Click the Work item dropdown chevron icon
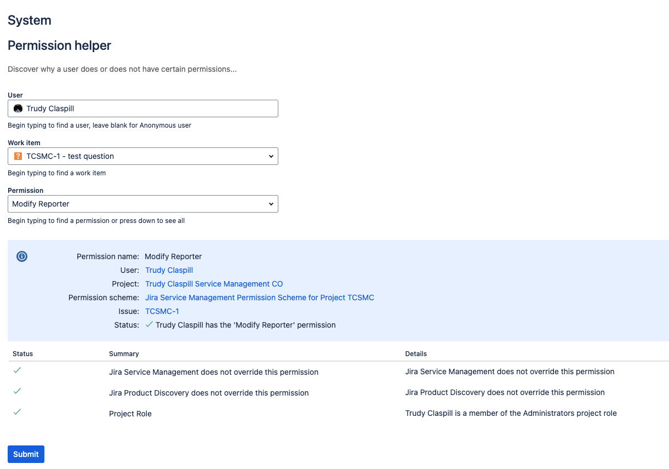This screenshot has width=669, height=469. [271, 156]
